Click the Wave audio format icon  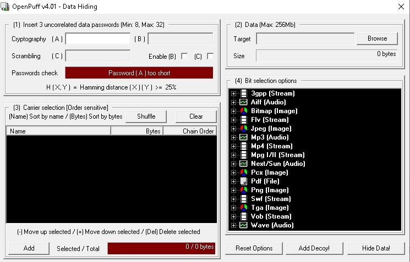pyautogui.click(x=243, y=225)
